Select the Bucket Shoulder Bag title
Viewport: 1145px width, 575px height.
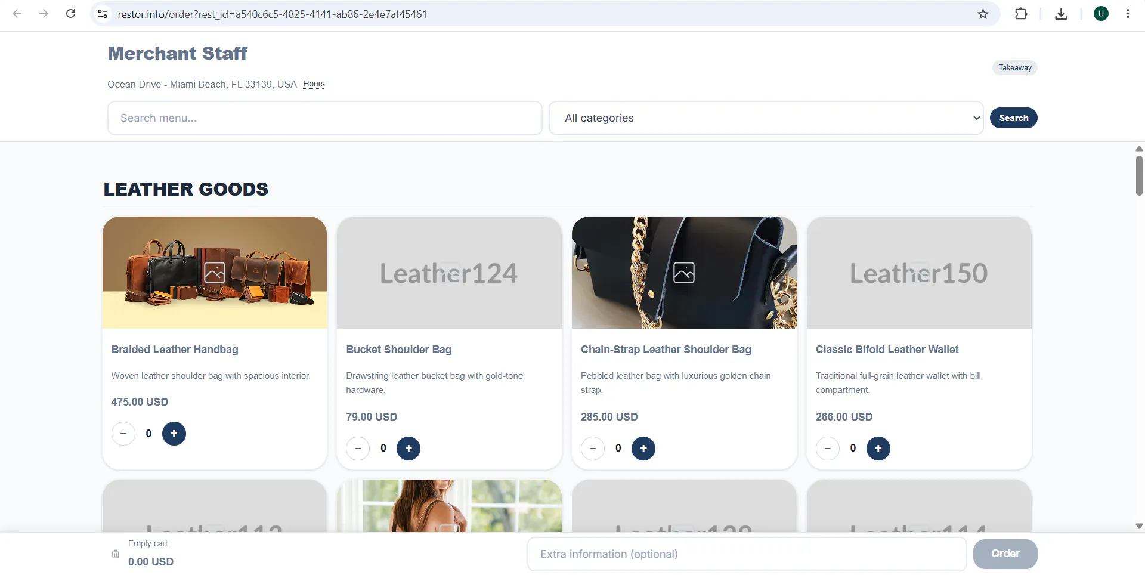tap(399, 350)
